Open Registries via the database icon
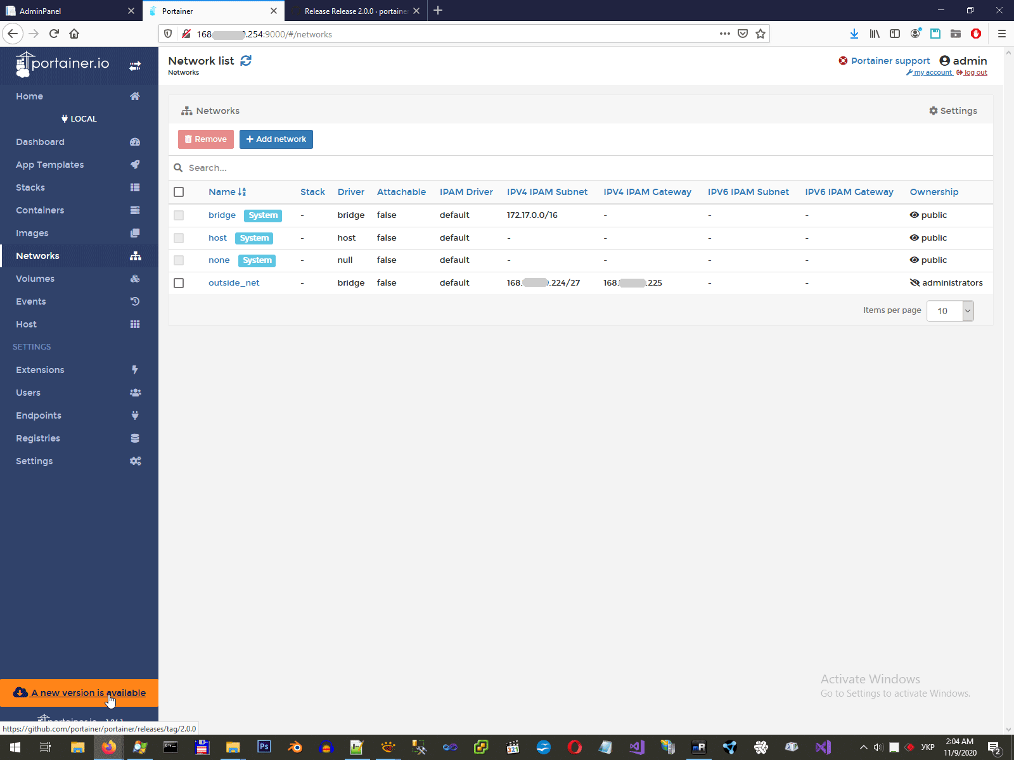Screen dimensions: 1014x760 tap(135, 438)
